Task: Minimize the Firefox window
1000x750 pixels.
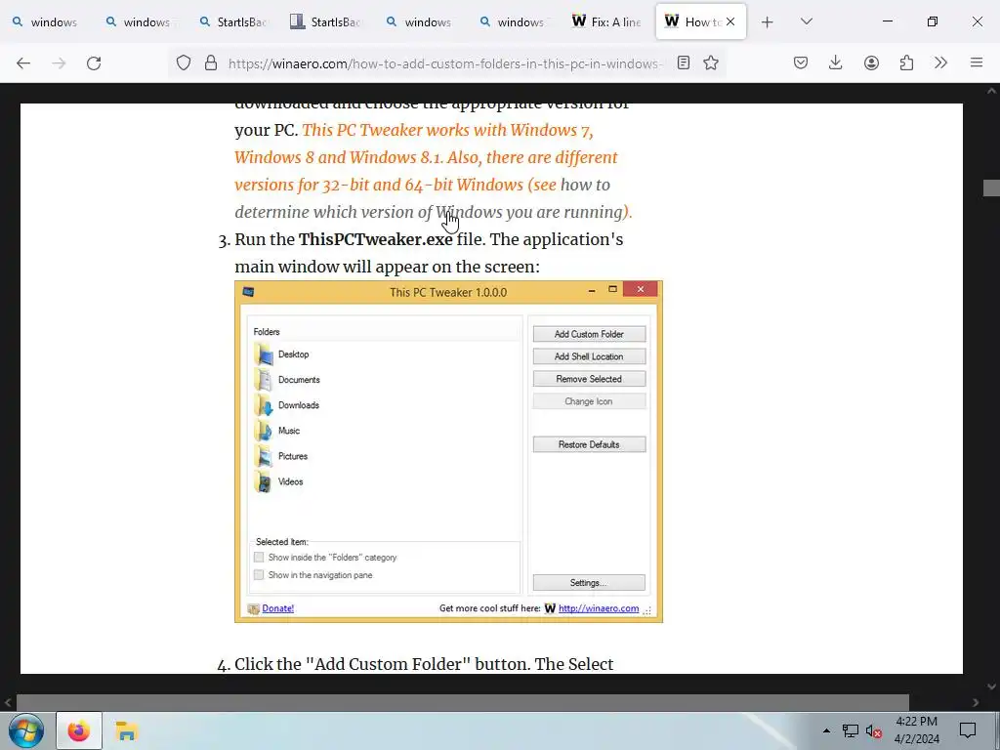Action: (887, 21)
